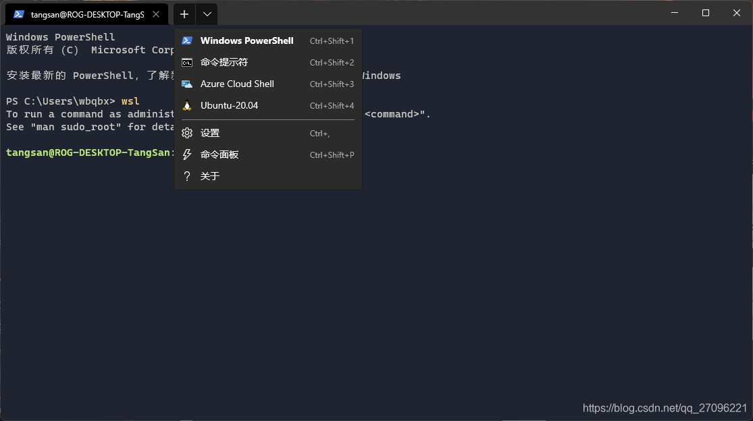Viewport: 753px width, 421px height.
Task: Click the Ctrl+Shift+1 shortcut label
Action: [x=332, y=41]
